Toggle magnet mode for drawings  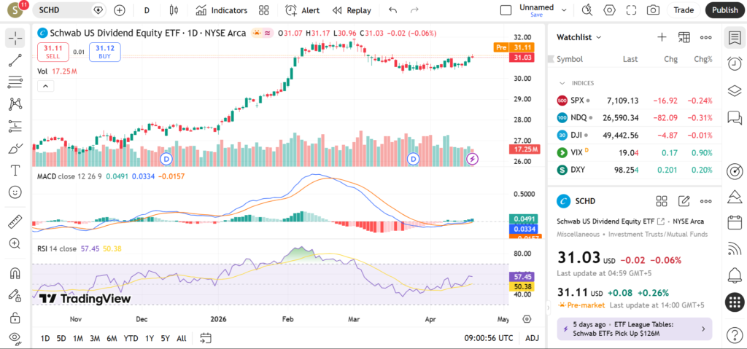coord(15,274)
